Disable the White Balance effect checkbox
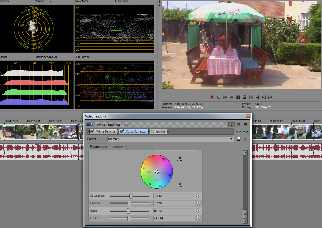 (92, 131)
